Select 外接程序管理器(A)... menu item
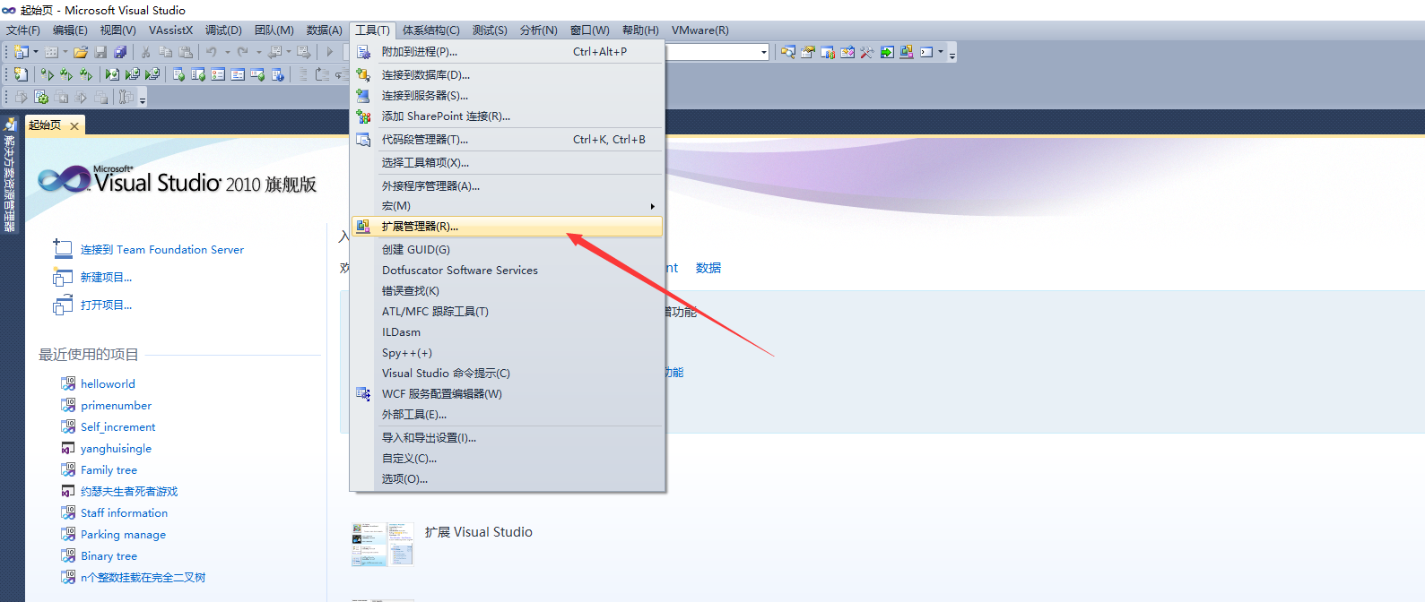This screenshot has height=602, width=1425. pyautogui.click(x=508, y=186)
